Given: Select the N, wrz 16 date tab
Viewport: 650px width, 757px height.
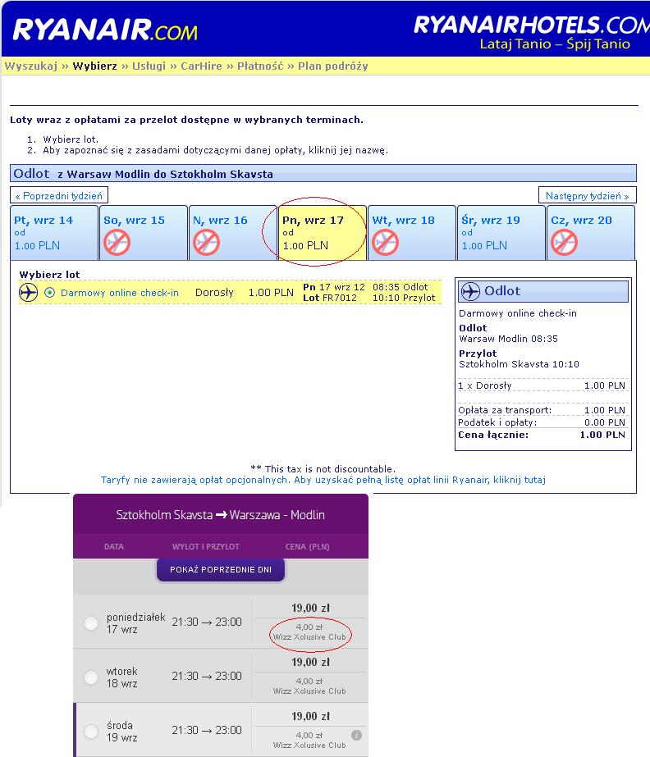Looking at the screenshot, I should click(x=233, y=233).
